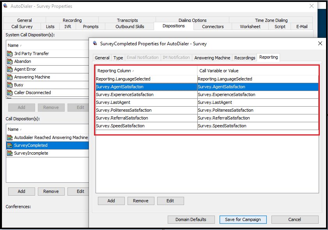Open the General tab in SurveyCompleted Properties
Viewport: 328px width, 230px height.
point(102,58)
